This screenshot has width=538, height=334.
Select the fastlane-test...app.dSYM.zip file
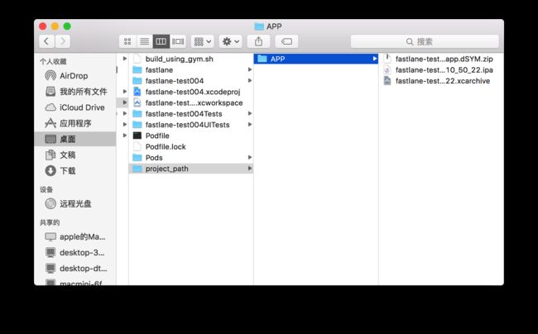coord(441,59)
